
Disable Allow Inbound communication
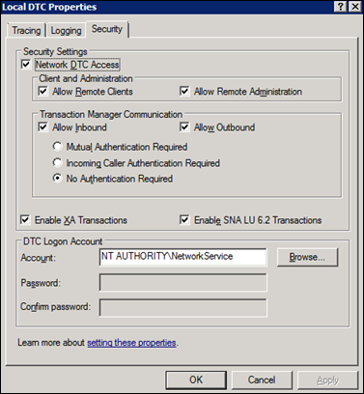(x=42, y=127)
